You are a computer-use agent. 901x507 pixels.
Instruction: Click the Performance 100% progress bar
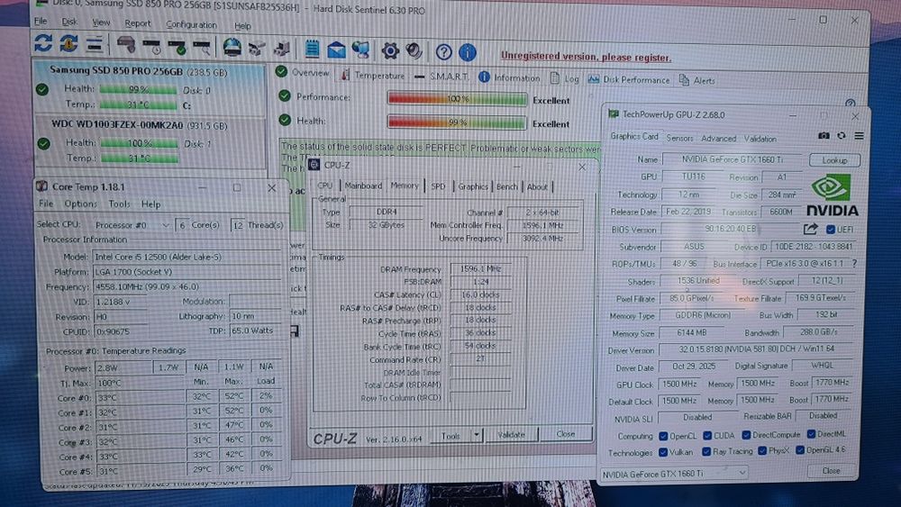tap(458, 99)
